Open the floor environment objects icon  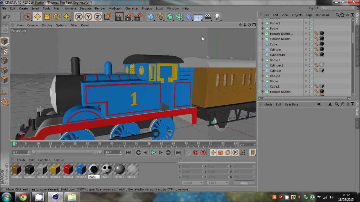198,17
